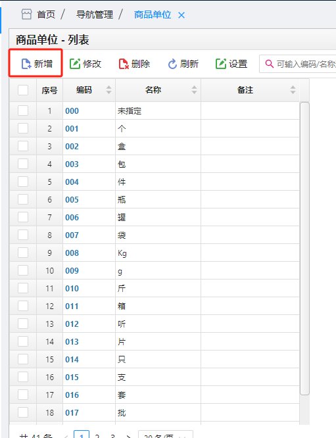Switch to the 商品单位 tab
The image size is (336, 438).
(x=153, y=14)
